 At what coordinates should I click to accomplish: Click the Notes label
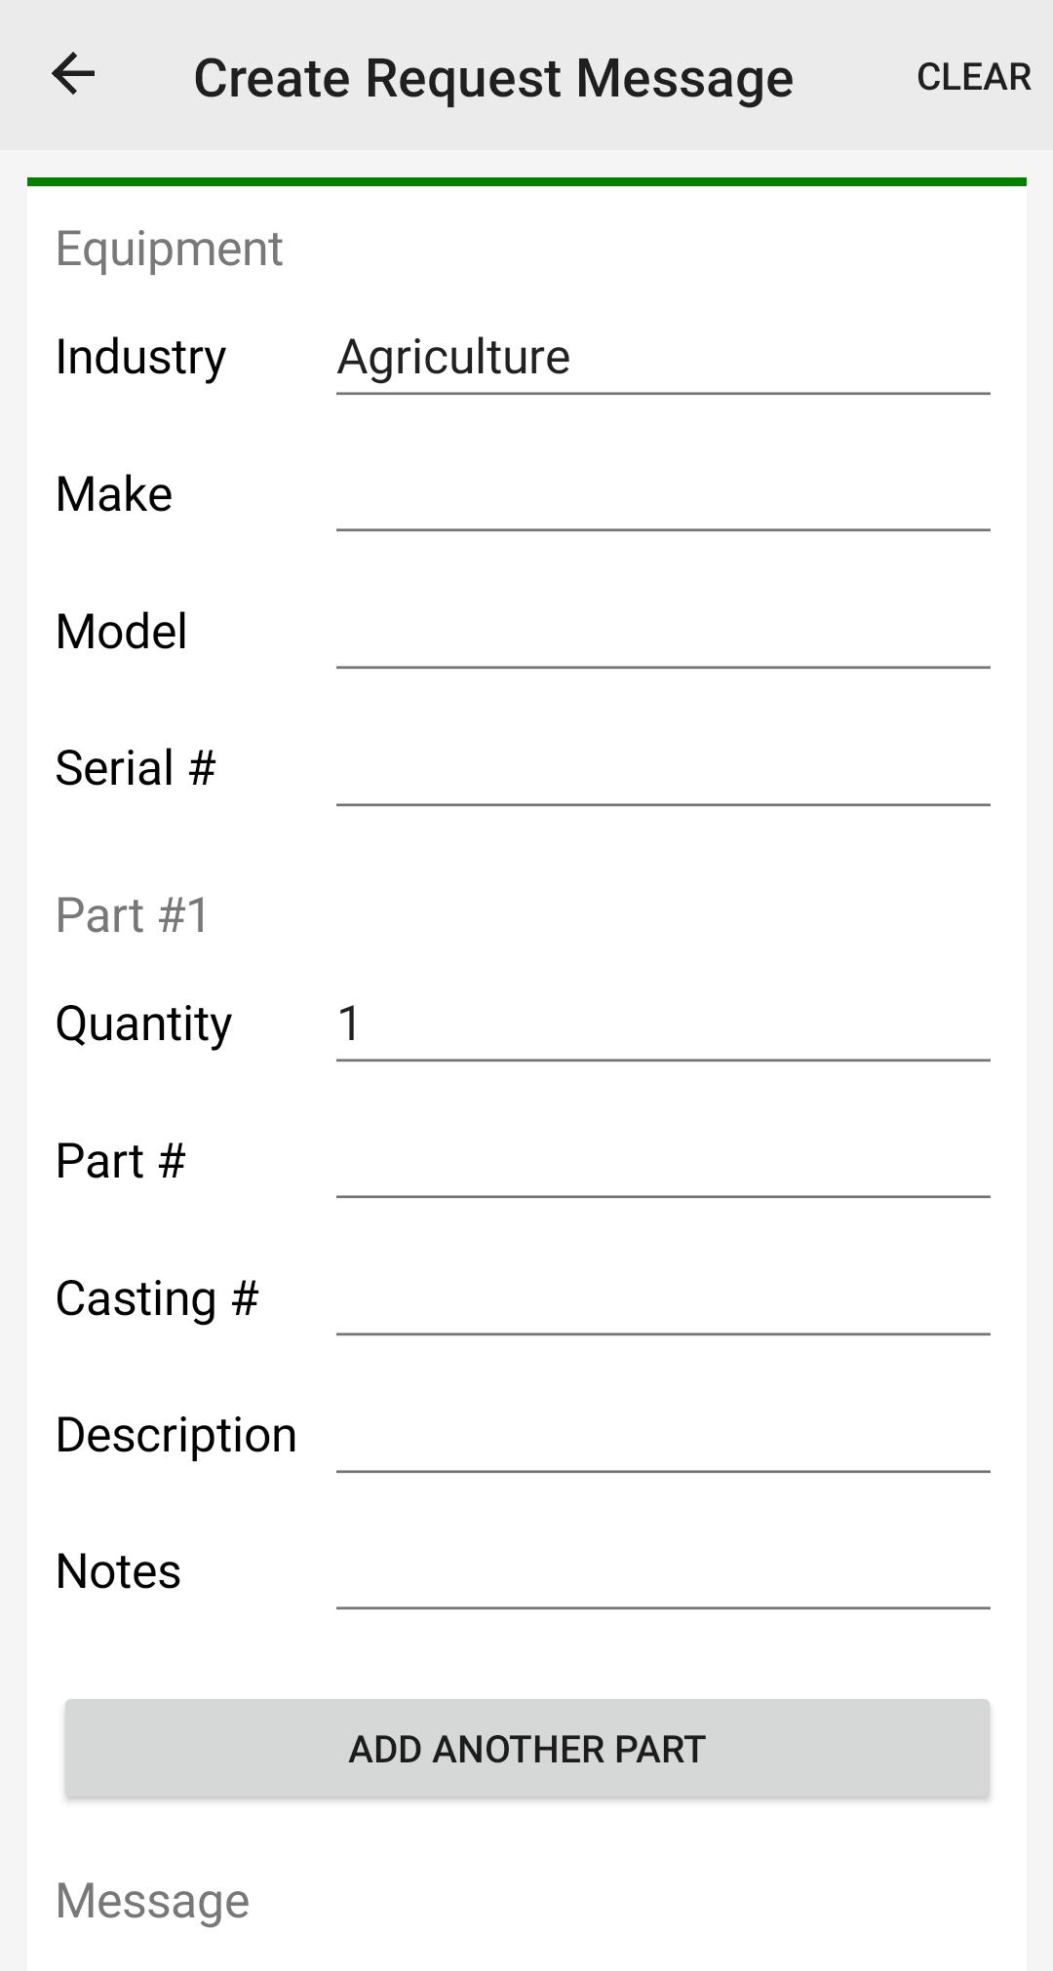[x=119, y=1571]
